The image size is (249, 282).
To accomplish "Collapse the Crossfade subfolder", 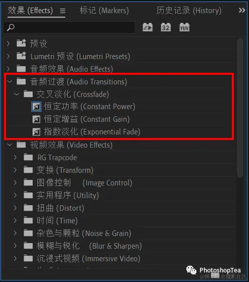I will [16, 94].
